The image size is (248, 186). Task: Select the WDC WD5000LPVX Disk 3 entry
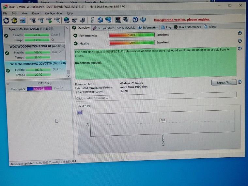click(x=36, y=69)
